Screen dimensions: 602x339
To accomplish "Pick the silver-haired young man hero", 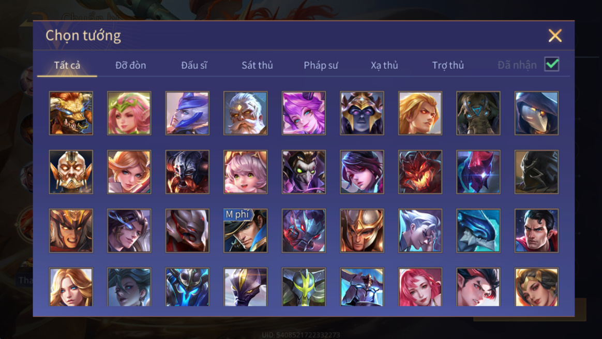I will (x=420, y=231).
